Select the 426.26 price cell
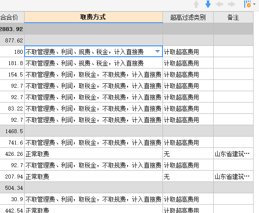 click(12, 154)
